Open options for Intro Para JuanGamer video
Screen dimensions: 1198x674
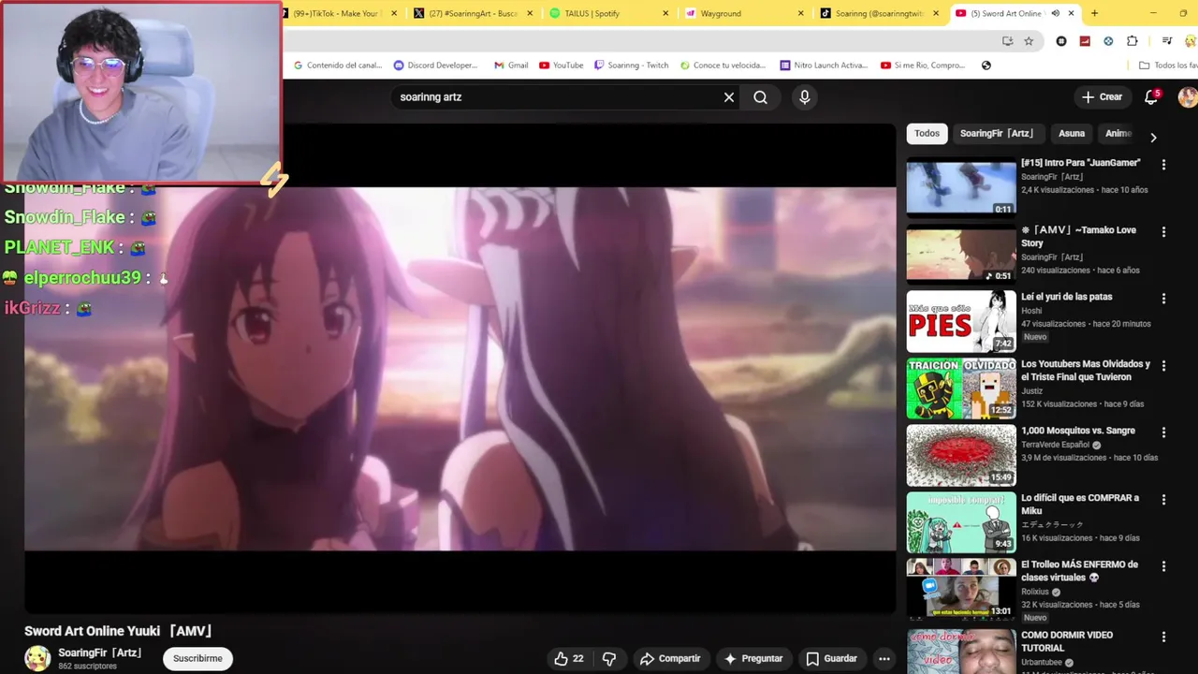[x=1163, y=165]
